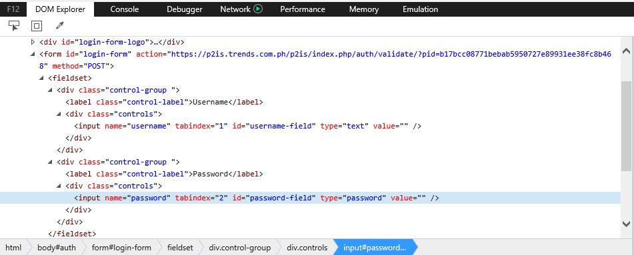Collapse the fieldset node
This screenshot has height=255, width=634.
tap(41, 78)
